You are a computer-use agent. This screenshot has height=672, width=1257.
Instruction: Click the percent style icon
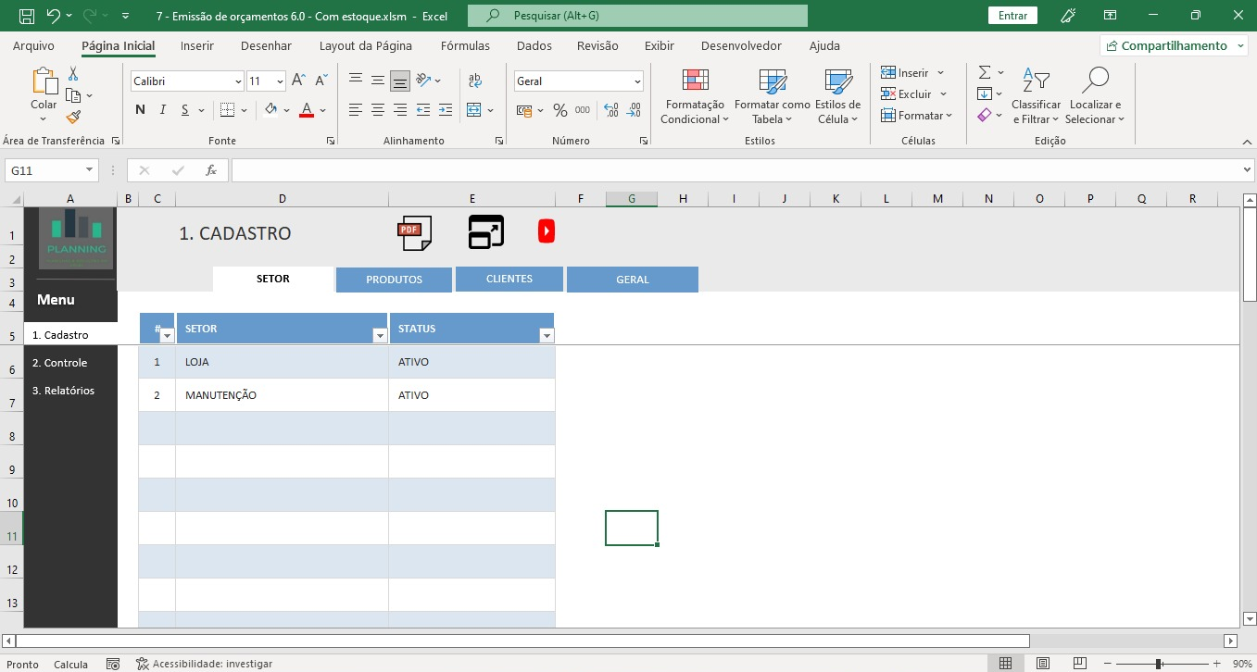click(x=559, y=110)
